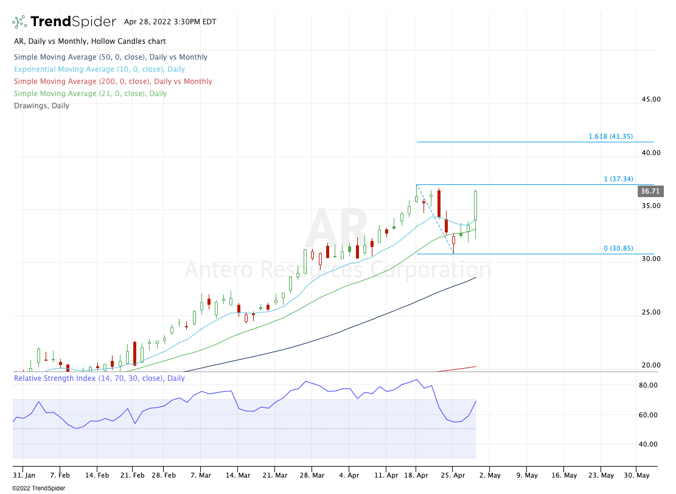Click the 30. May date axis label
Viewport: 676px width, 494px height.
pyautogui.click(x=637, y=476)
